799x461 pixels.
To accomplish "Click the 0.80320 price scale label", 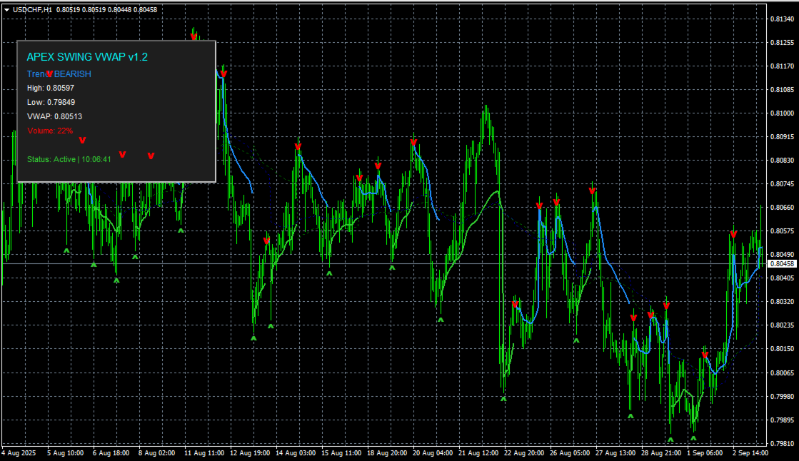I will click(x=782, y=302).
